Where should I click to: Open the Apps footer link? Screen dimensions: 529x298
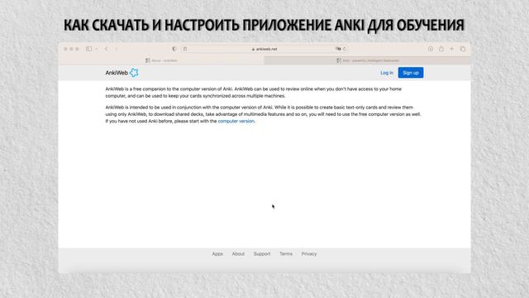point(217,254)
